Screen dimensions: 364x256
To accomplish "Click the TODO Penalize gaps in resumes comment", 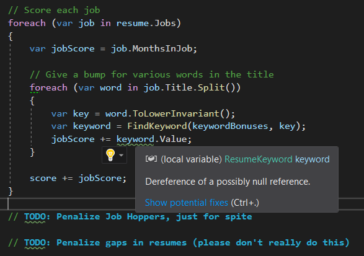I will [x=179, y=243].
